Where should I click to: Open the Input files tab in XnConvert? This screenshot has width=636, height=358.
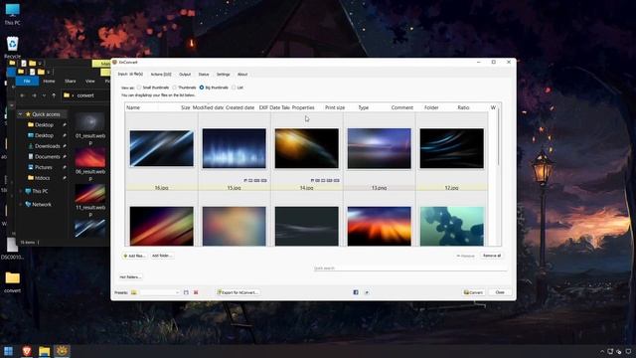(130, 75)
